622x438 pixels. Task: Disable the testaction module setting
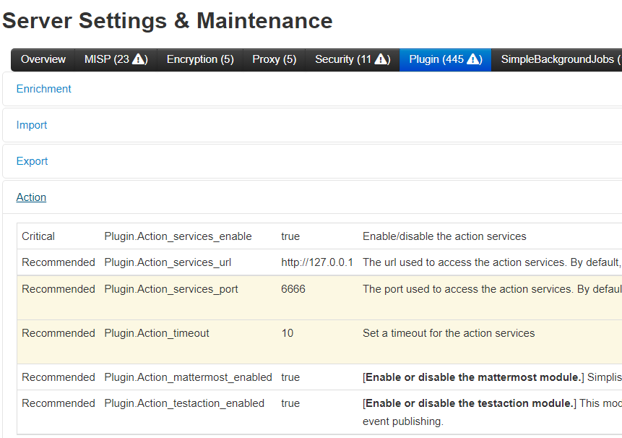(290, 403)
